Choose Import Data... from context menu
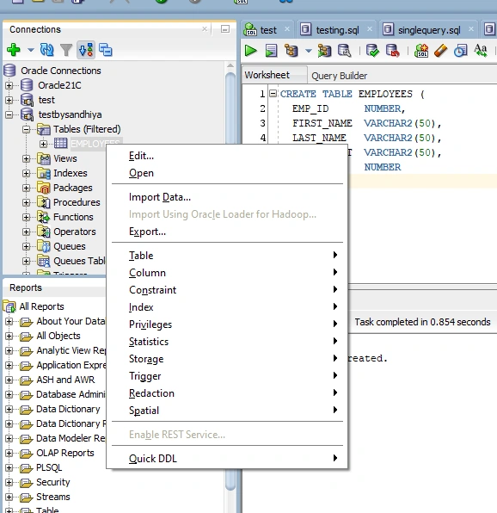 [160, 197]
